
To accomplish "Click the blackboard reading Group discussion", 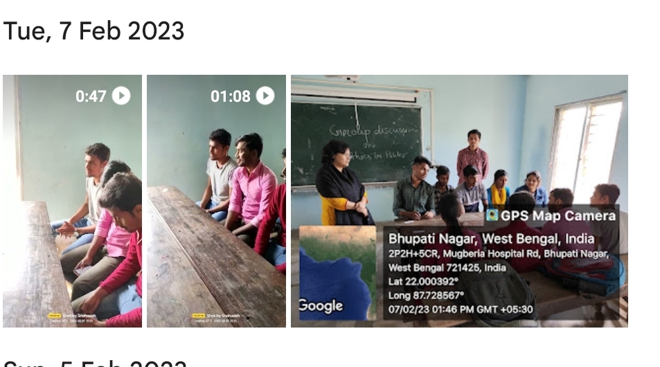I will [356, 143].
